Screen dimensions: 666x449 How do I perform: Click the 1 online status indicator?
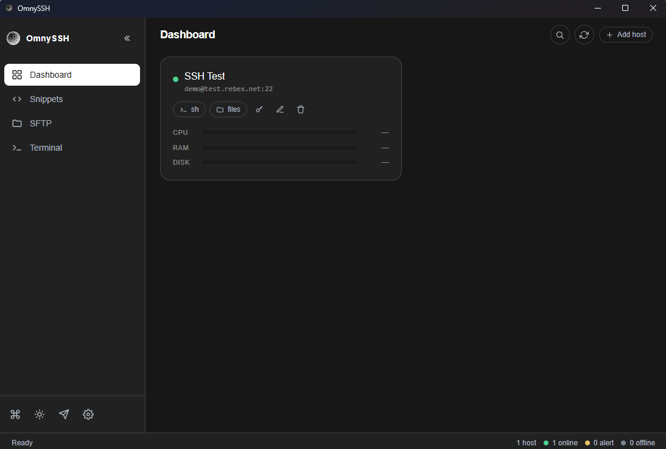[x=561, y=443]
